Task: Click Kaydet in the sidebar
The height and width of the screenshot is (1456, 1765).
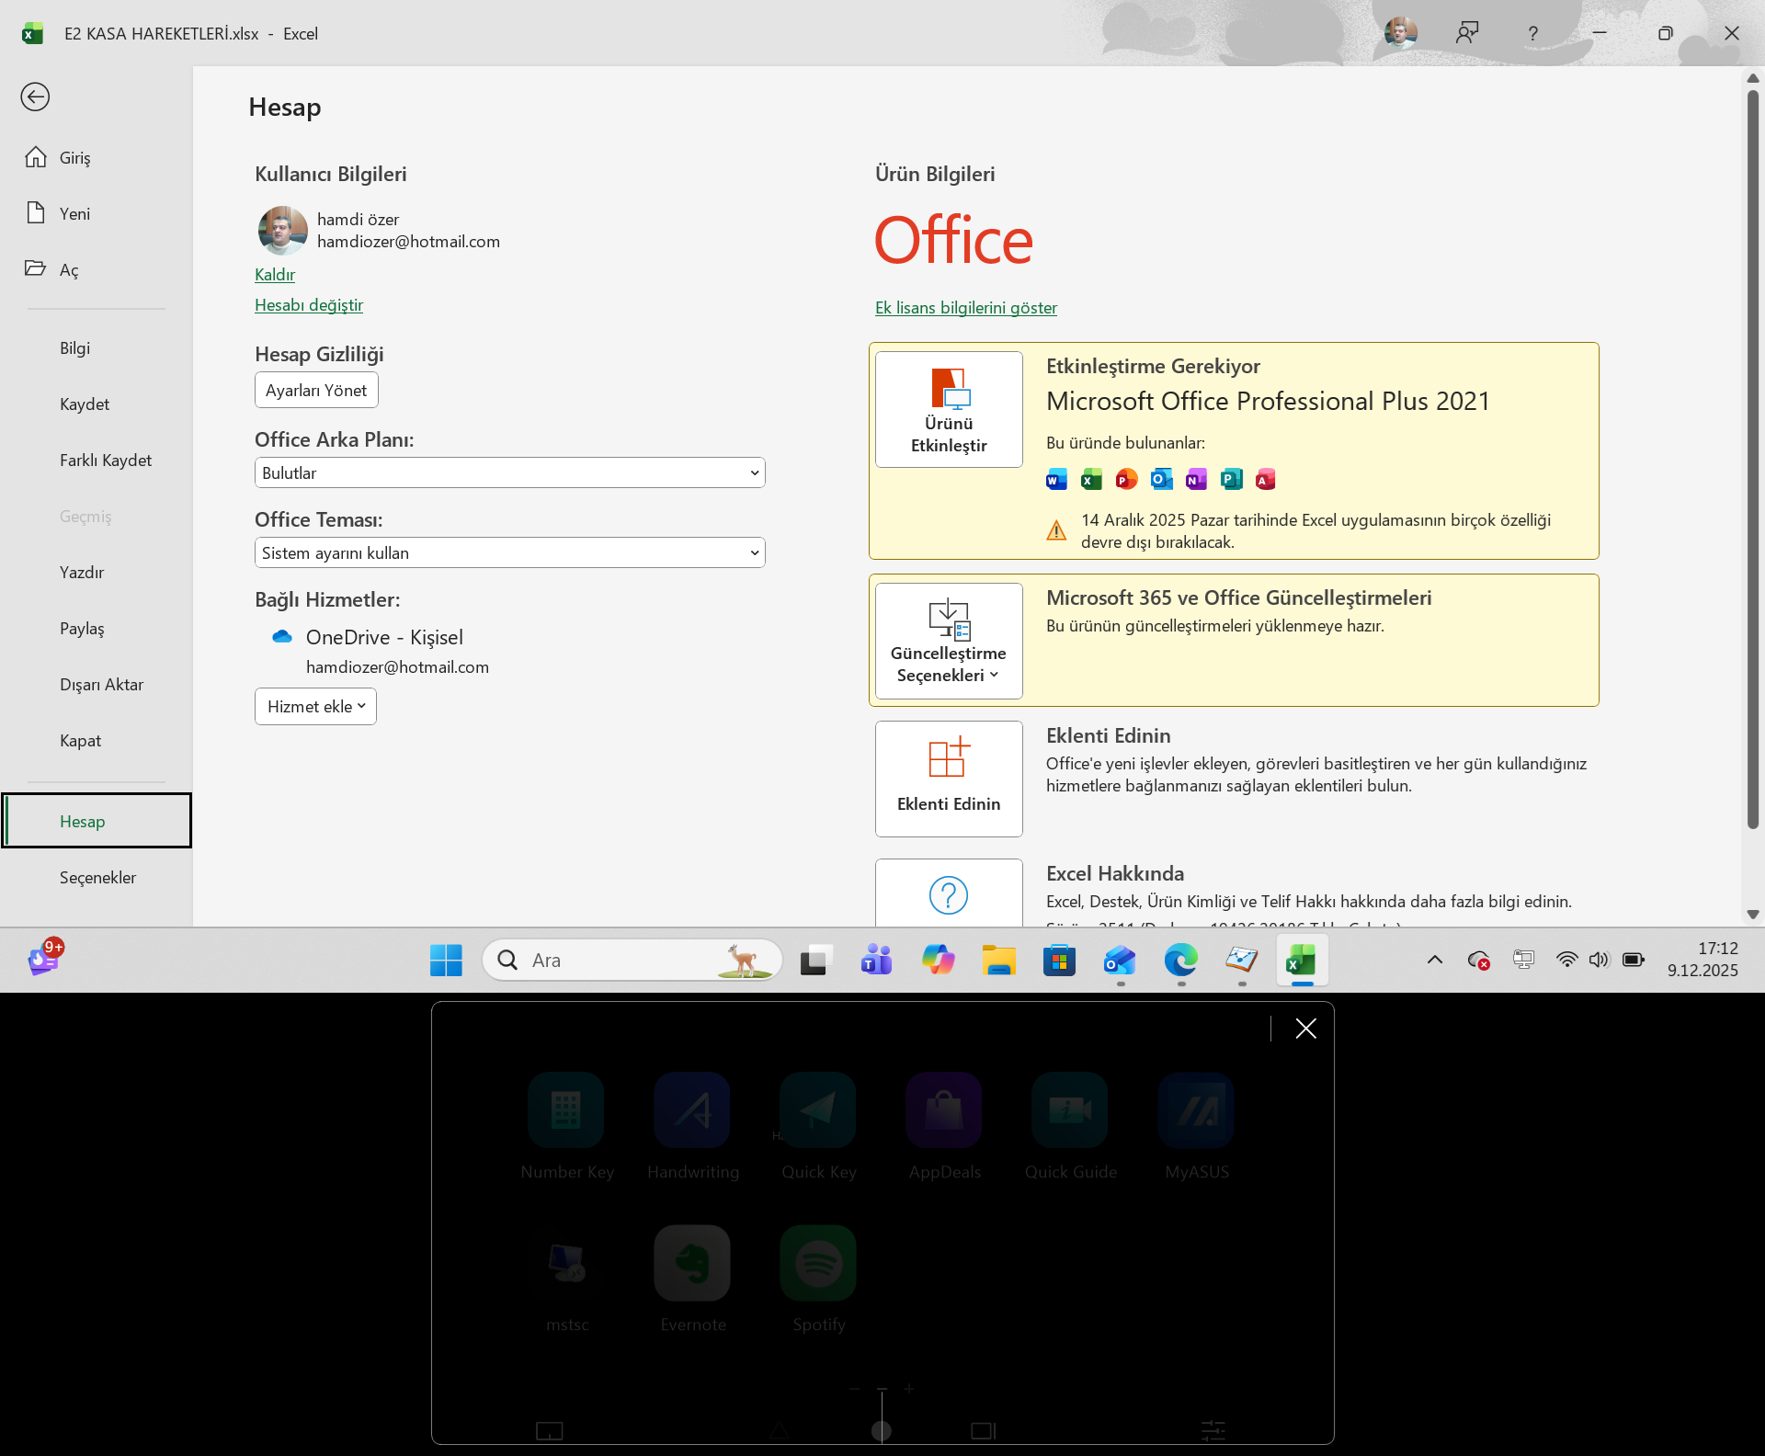Action: click(x=97, y=404)
